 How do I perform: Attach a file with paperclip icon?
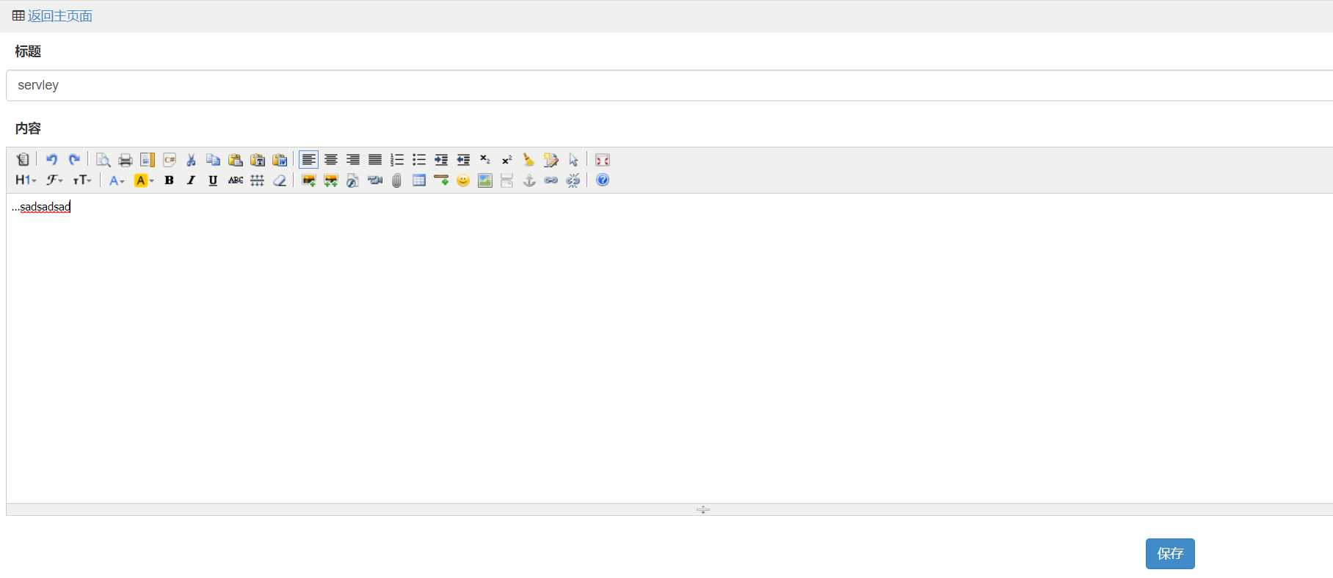coord(397,180)
